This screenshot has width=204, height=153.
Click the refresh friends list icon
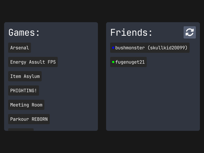[x=189, y=32]
